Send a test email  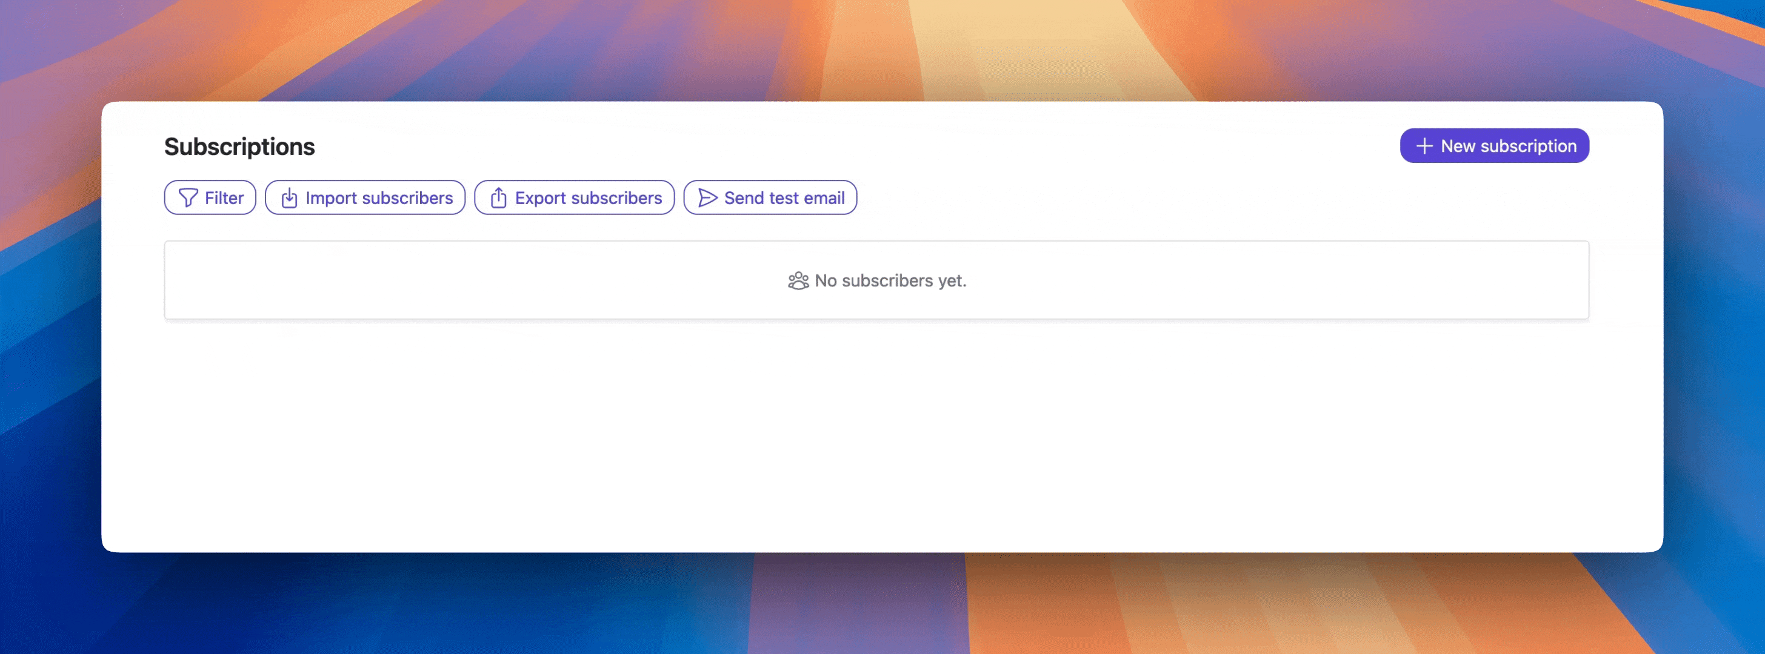point(770,197)
